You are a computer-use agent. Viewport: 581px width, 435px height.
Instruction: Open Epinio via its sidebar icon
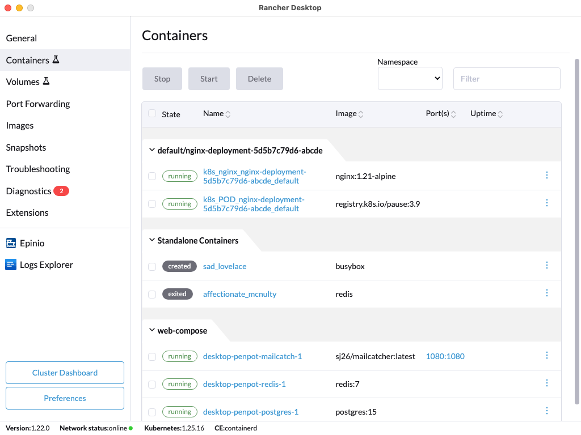click(x=10, y=243)
